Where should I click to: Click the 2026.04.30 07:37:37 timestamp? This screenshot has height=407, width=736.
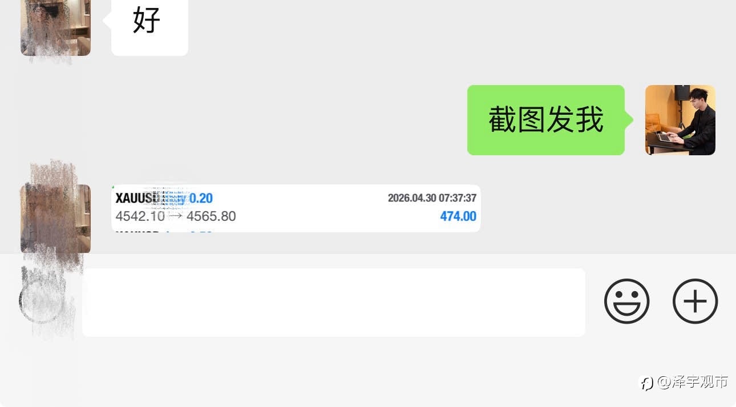click(432, 198)
